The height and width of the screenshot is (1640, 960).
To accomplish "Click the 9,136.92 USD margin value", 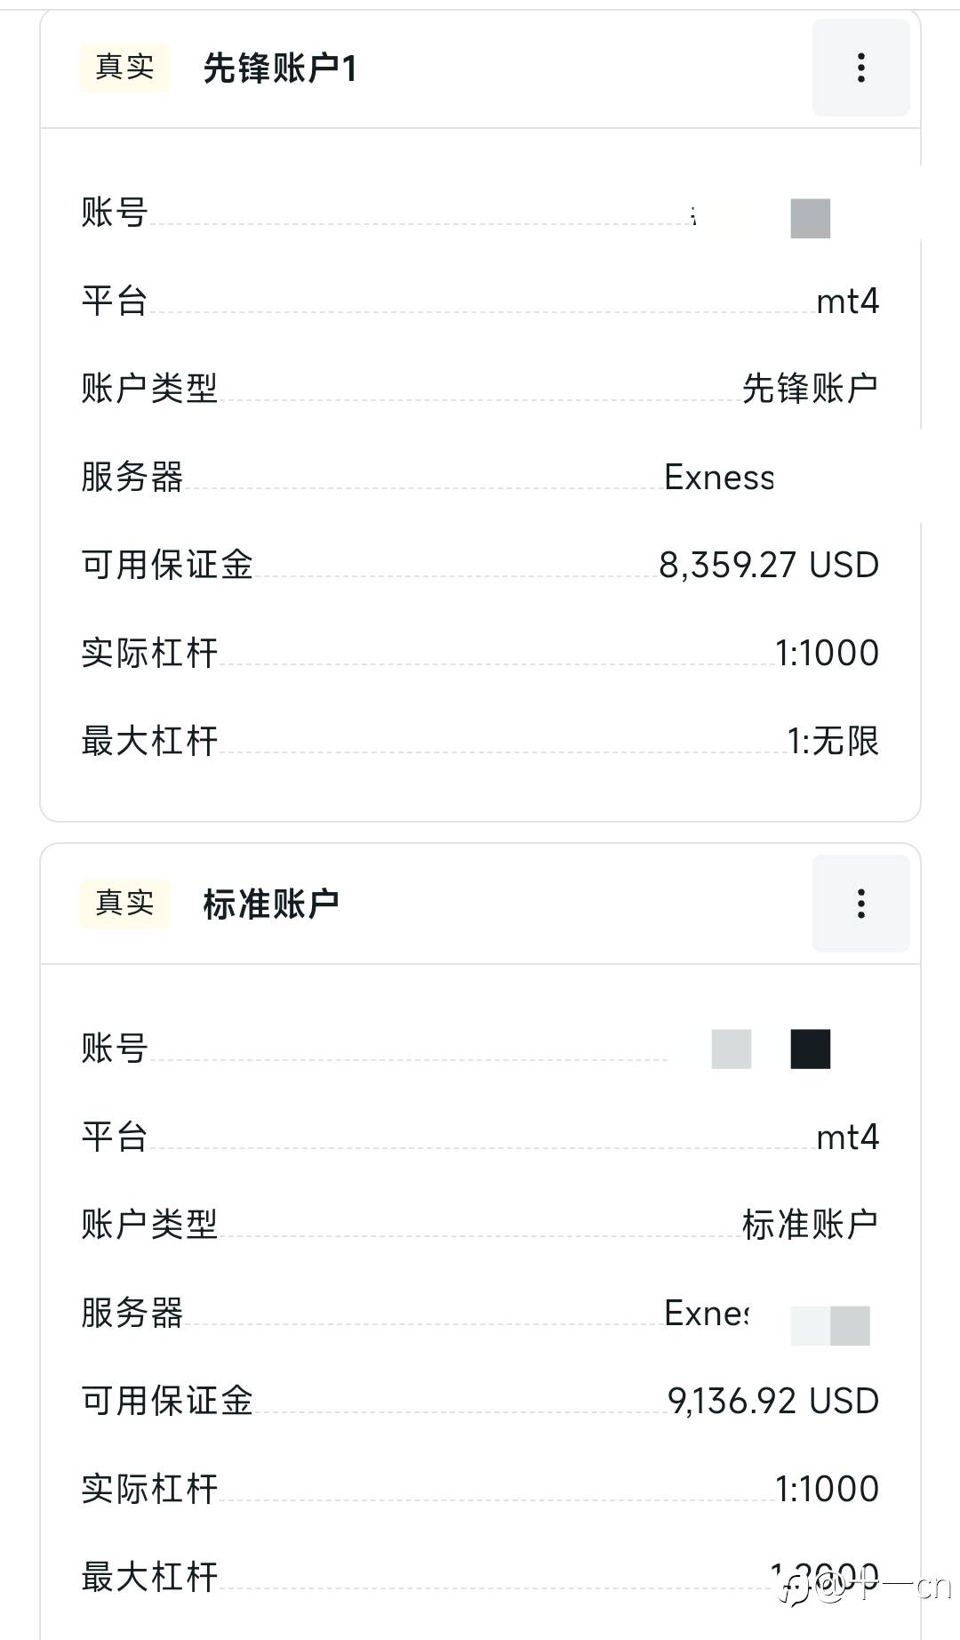I will pyautogui.click(x=772, y=1402).
